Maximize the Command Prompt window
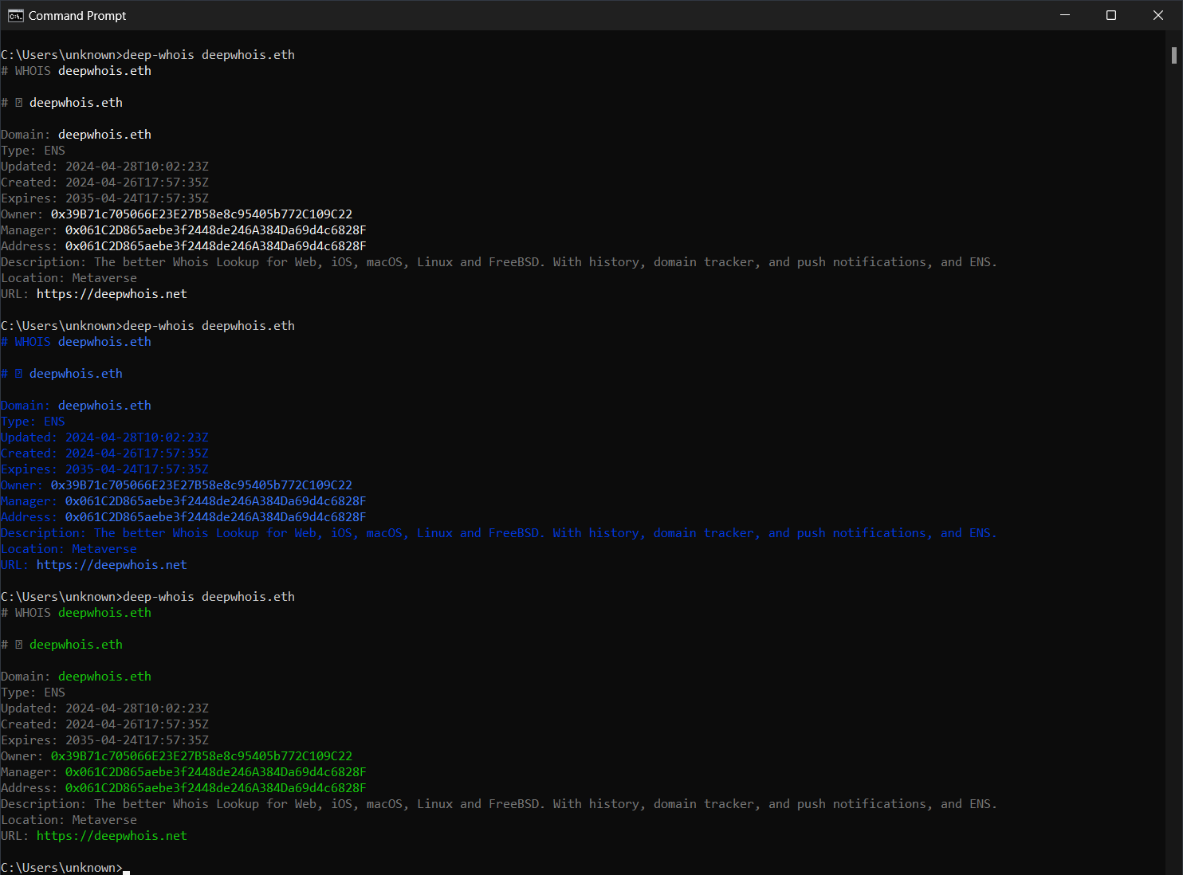 [1111, 14]
